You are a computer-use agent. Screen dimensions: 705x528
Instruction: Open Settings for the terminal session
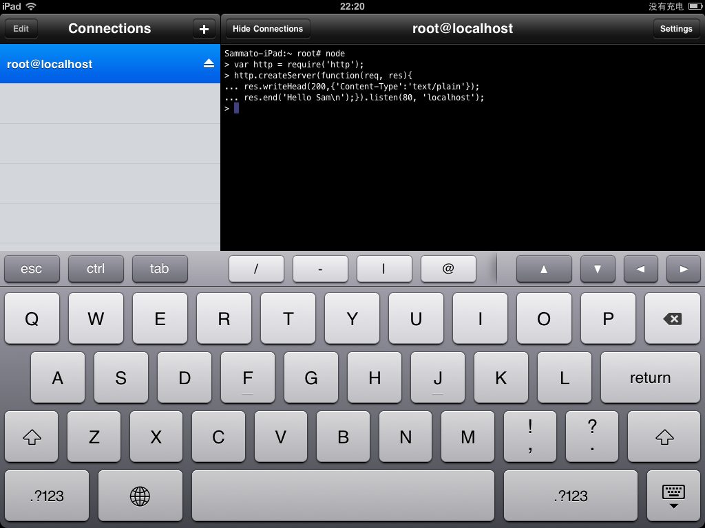pyautogui.click(x=675, y=28)
